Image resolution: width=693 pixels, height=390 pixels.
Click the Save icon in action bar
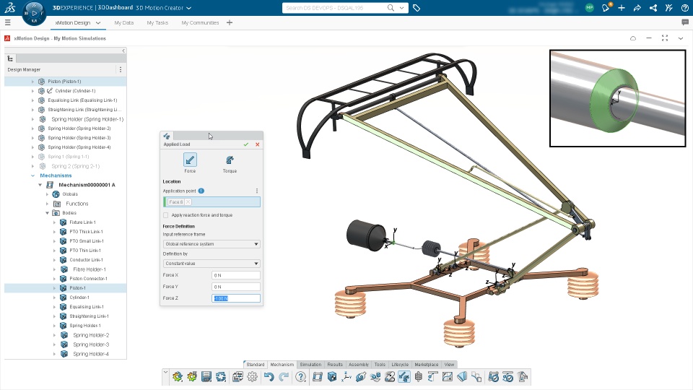pos(206,377)
